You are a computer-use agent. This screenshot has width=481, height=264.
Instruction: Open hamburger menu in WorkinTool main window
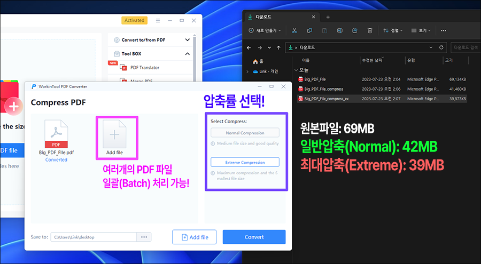[x=158, y=20]
